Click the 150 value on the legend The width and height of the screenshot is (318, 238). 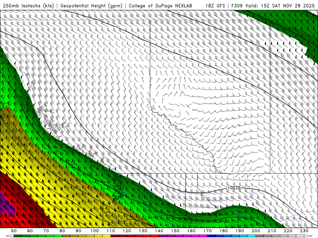(175, 231)
